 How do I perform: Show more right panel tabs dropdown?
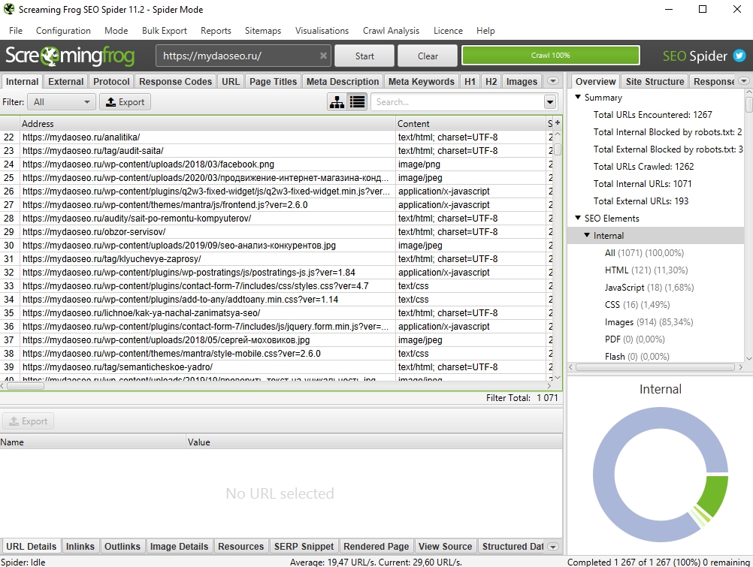[x=744, y=81]
